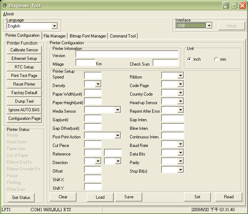Click the Bline Inten. field
Screen dimensions: 248x214
tap(173, 127)
